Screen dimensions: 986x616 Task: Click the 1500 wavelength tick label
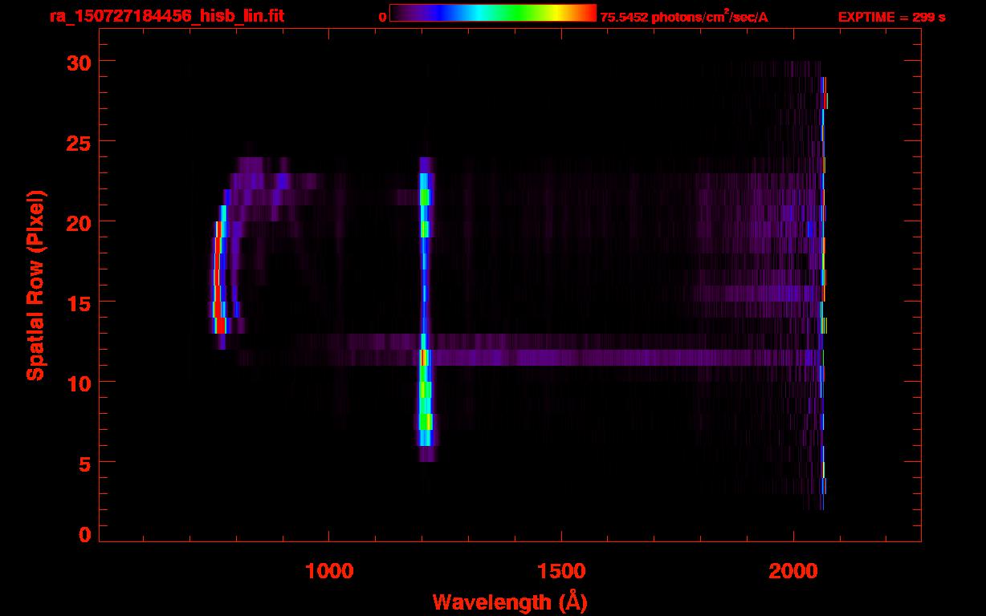click(561, 571)
